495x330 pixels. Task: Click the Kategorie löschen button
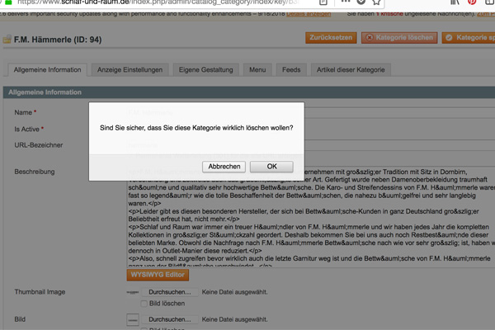398,38
